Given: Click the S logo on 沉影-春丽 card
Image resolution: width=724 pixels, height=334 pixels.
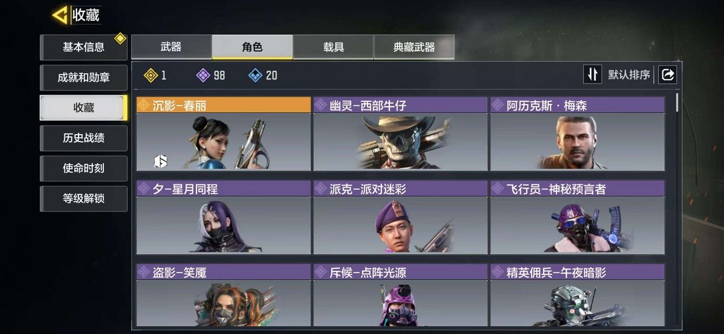Looking at the screenshot, I should coord(160,161).
